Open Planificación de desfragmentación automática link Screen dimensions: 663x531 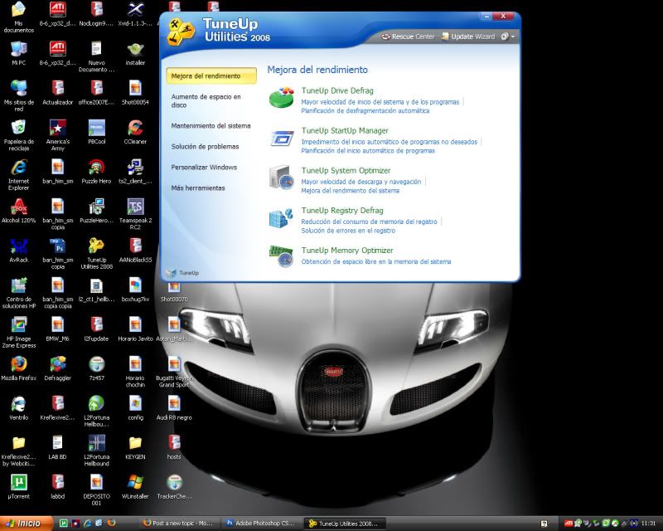365,111
